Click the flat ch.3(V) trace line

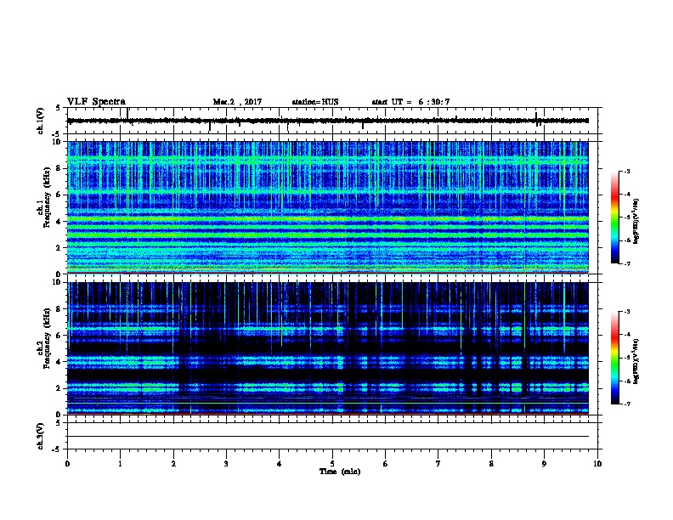328,437
